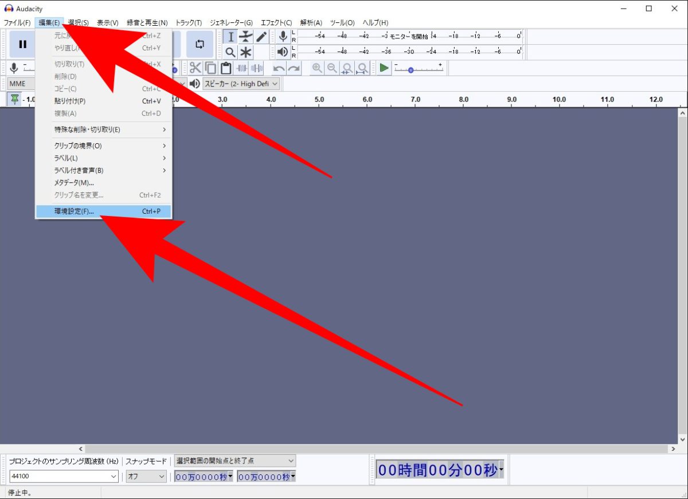
Task: Open the Snap mode dropdown showing オフ
Action: [146, 476]
